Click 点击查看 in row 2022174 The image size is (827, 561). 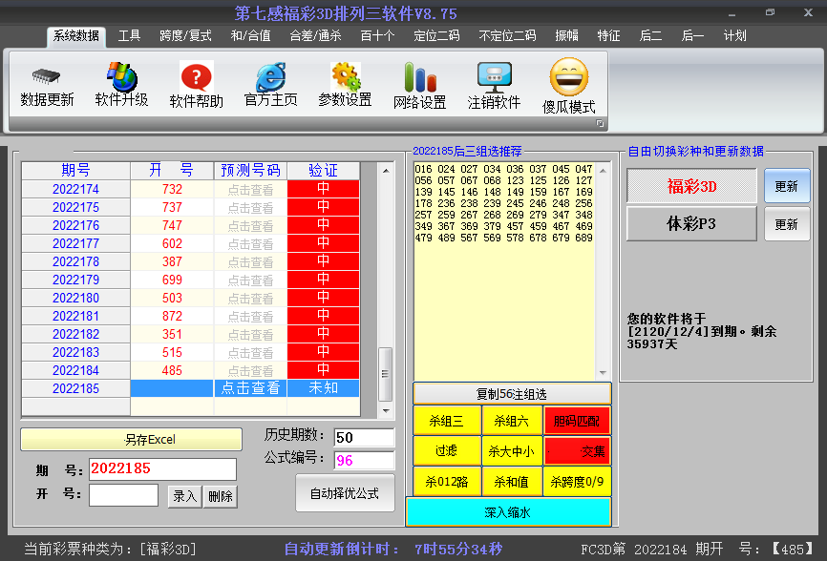(250, 190)
